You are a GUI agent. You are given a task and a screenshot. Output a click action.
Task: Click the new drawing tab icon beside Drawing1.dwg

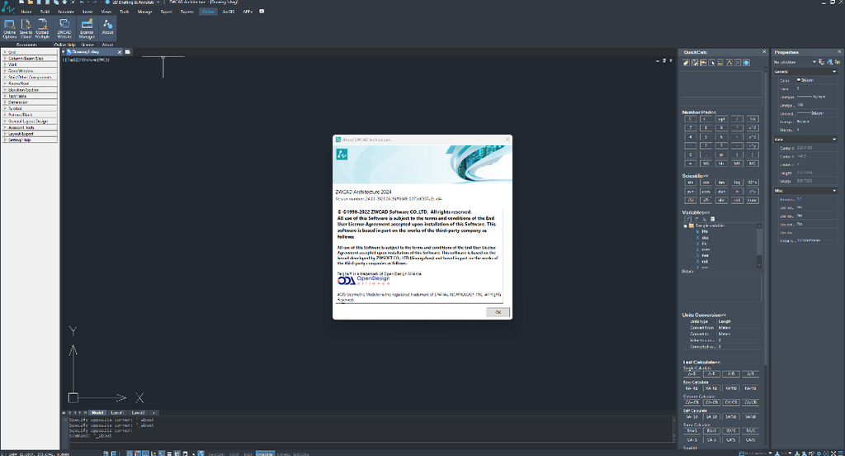pos(128,52)
